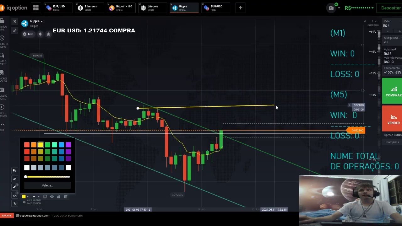Open the Mais sidebar menu dots
The image size is (402, 226).
2,124
